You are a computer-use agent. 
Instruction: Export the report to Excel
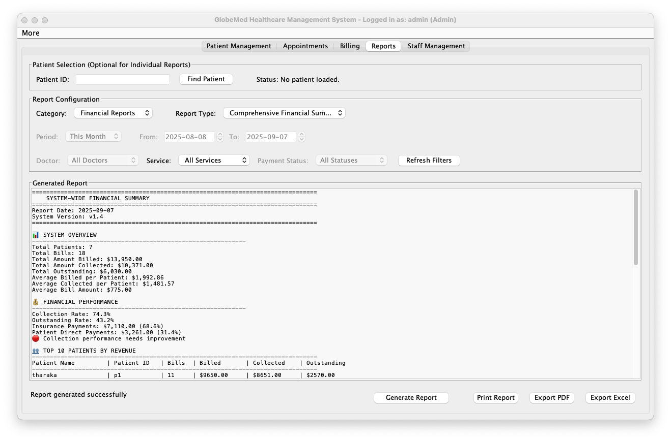pos(610,398)
